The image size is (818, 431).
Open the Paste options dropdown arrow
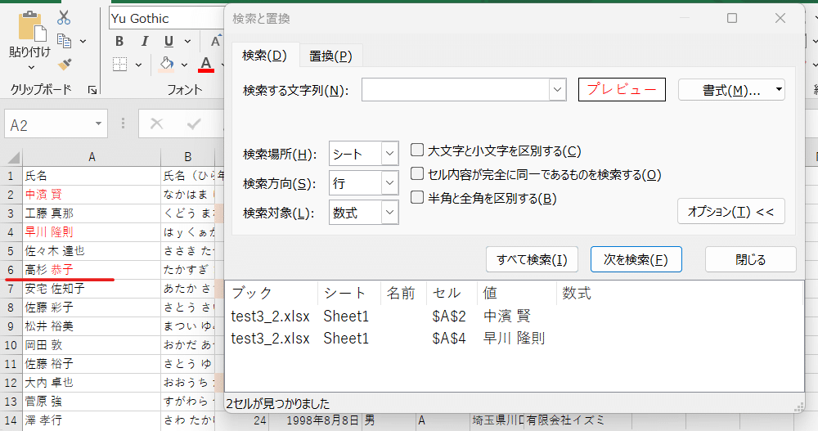[x=31, y=67]
